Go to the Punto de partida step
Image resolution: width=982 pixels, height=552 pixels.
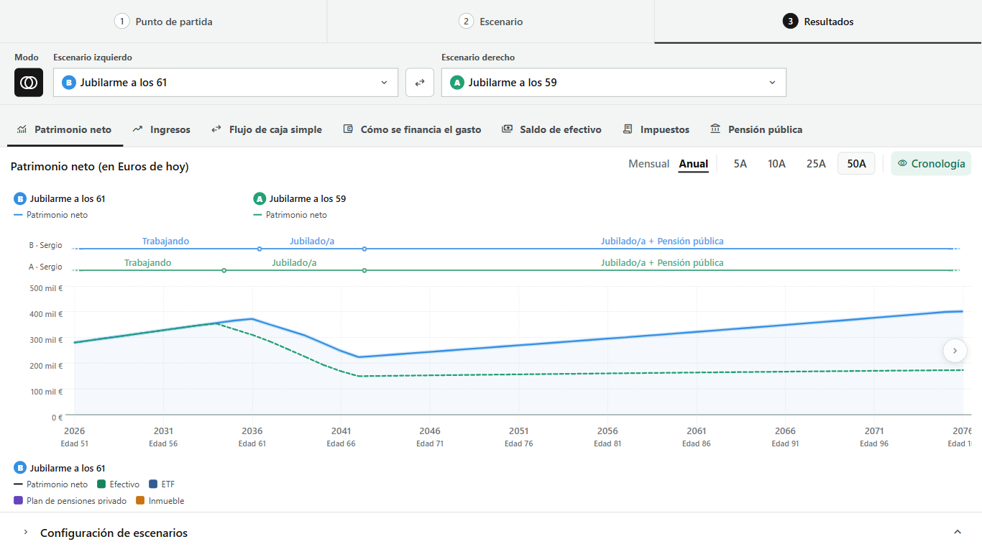pos(163,22)
